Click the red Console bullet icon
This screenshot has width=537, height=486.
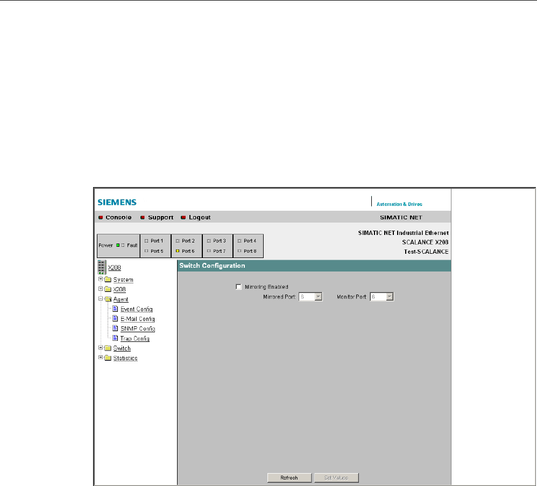[x=101, y=217]
